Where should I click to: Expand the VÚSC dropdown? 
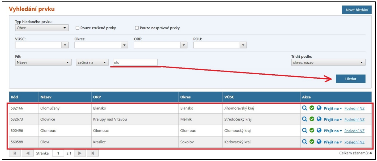tap(42, 45)
